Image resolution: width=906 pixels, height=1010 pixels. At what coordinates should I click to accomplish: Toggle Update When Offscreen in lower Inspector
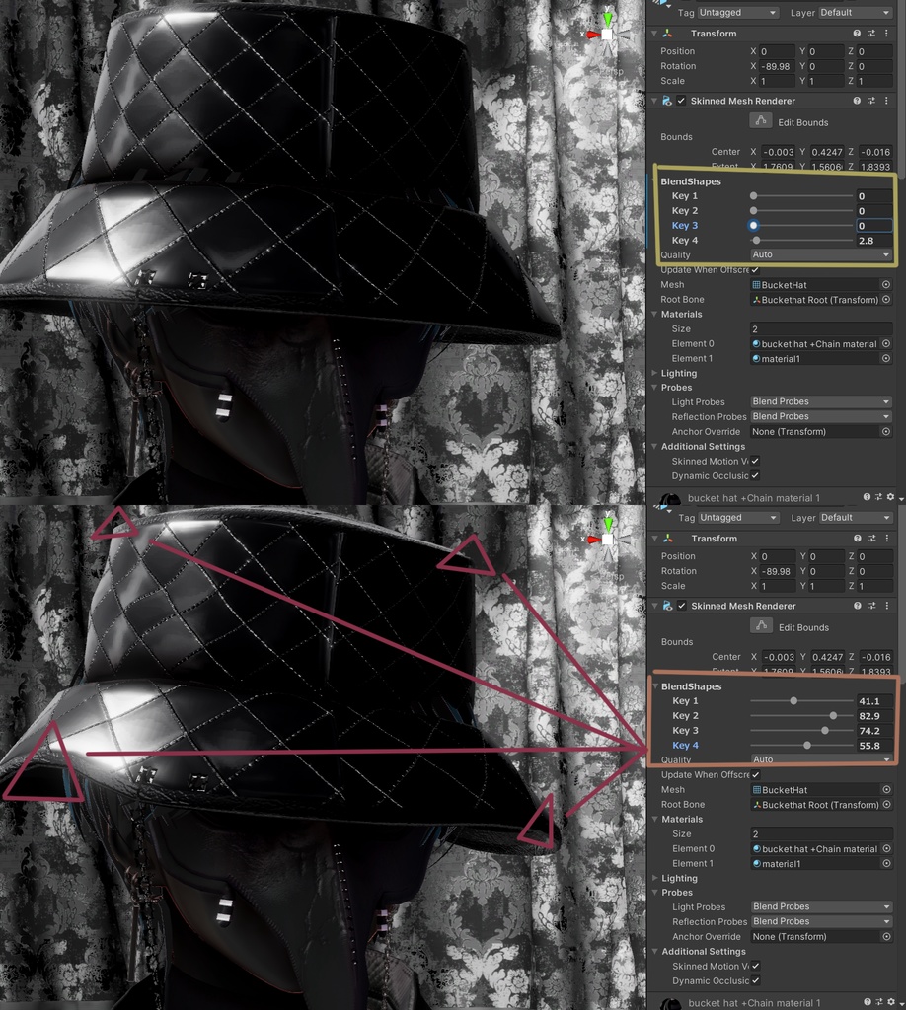coord(755,775)
